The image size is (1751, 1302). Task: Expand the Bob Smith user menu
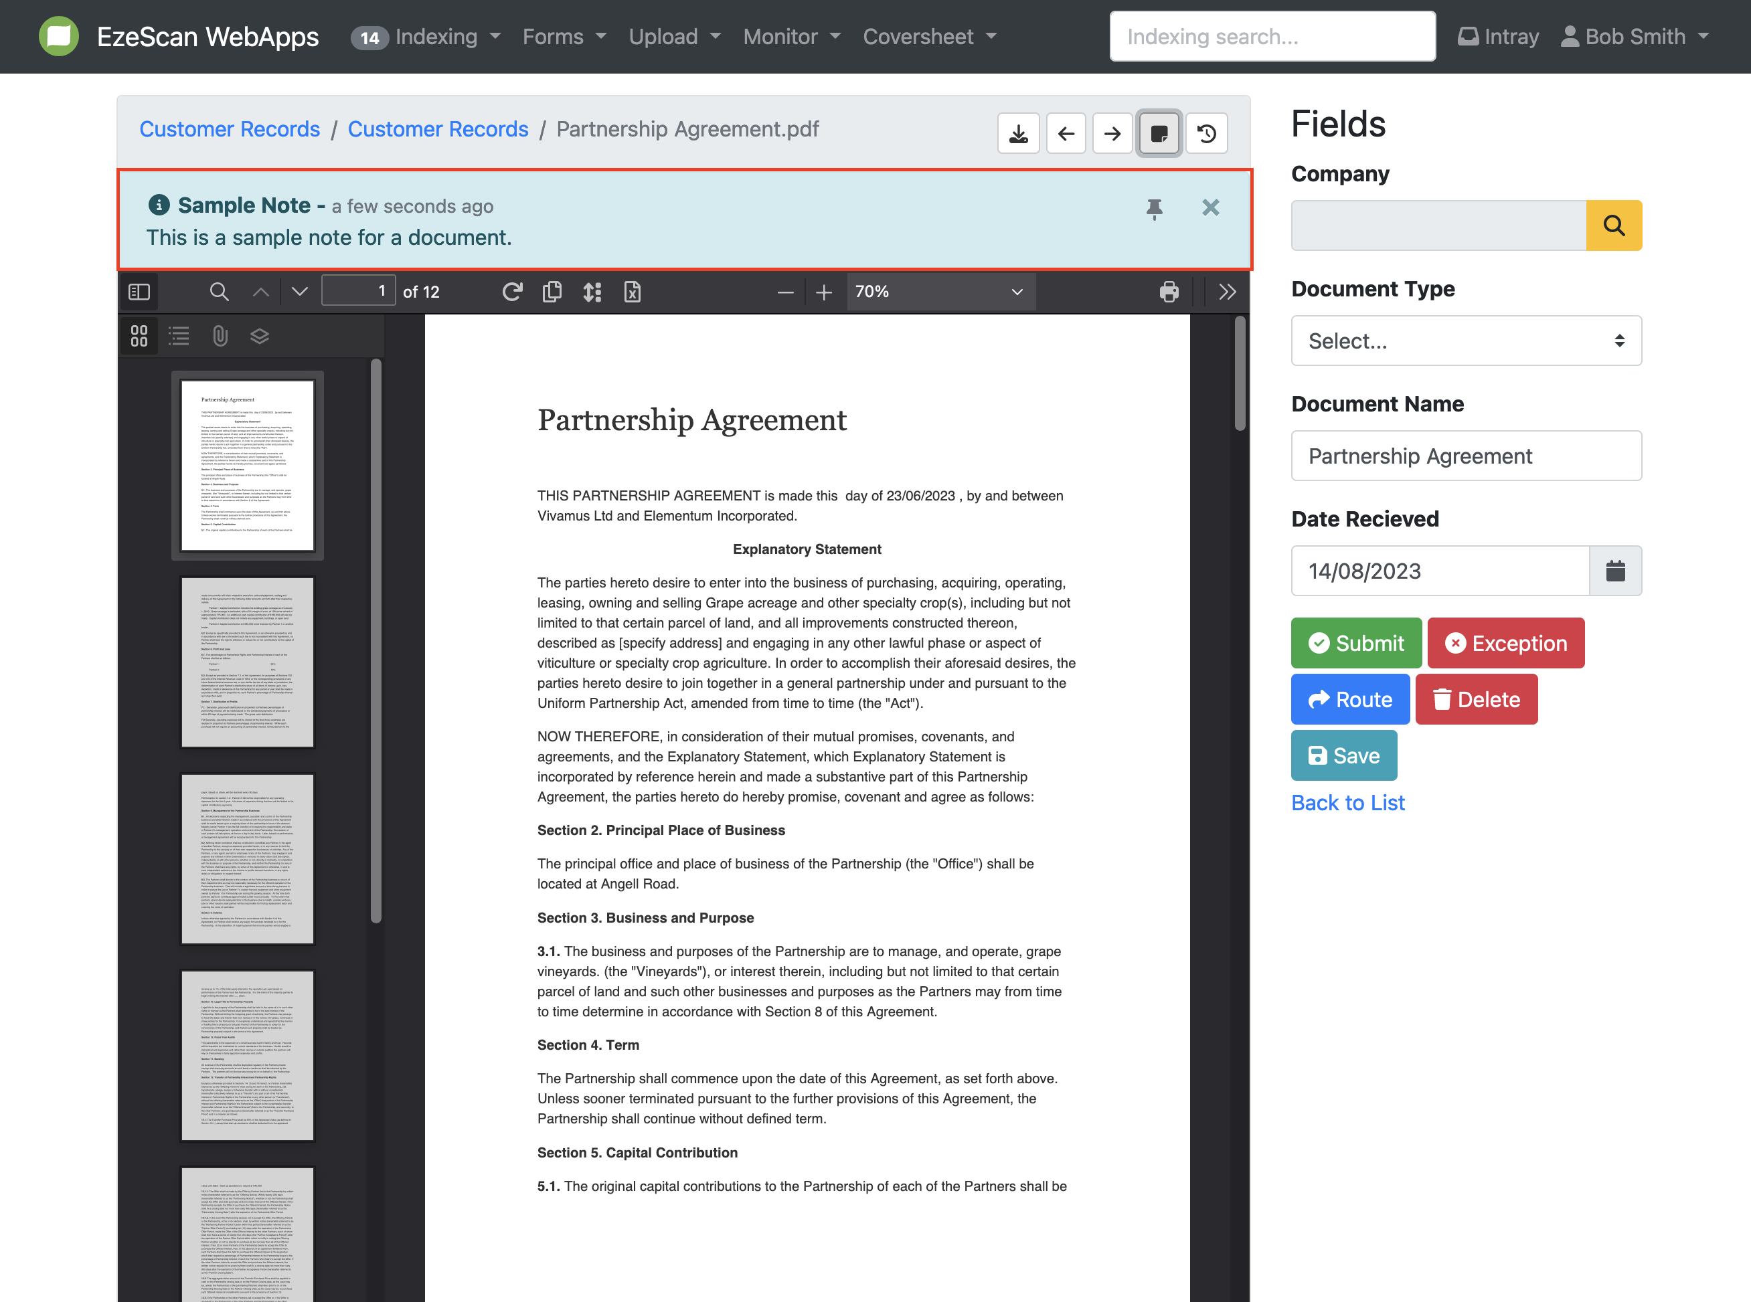tap(1635, 36)
